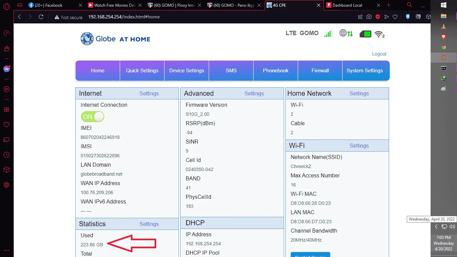
Task: Open the Quick Settings menu
Action: click(x=142, y=71)
